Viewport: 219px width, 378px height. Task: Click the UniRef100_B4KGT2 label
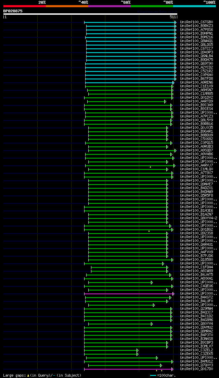196,297
